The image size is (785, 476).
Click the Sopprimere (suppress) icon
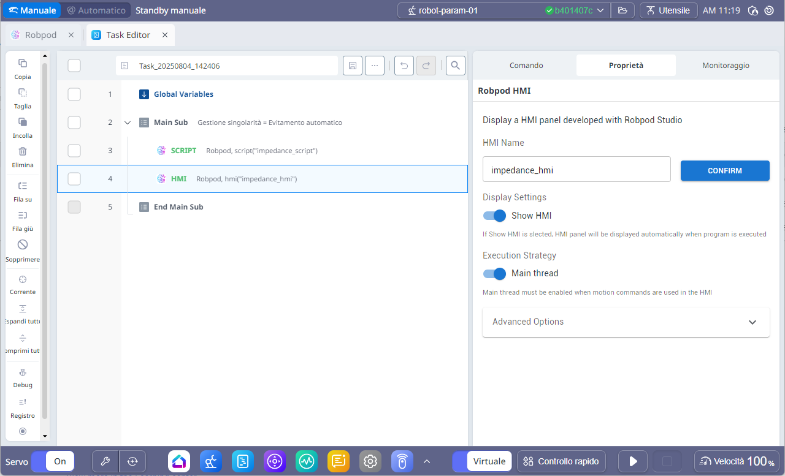click(x=23, y=244)
